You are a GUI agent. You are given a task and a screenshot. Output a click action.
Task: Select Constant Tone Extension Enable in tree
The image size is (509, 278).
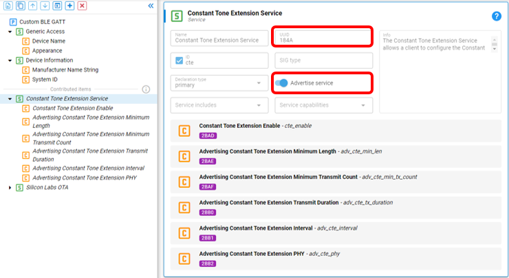73,108
